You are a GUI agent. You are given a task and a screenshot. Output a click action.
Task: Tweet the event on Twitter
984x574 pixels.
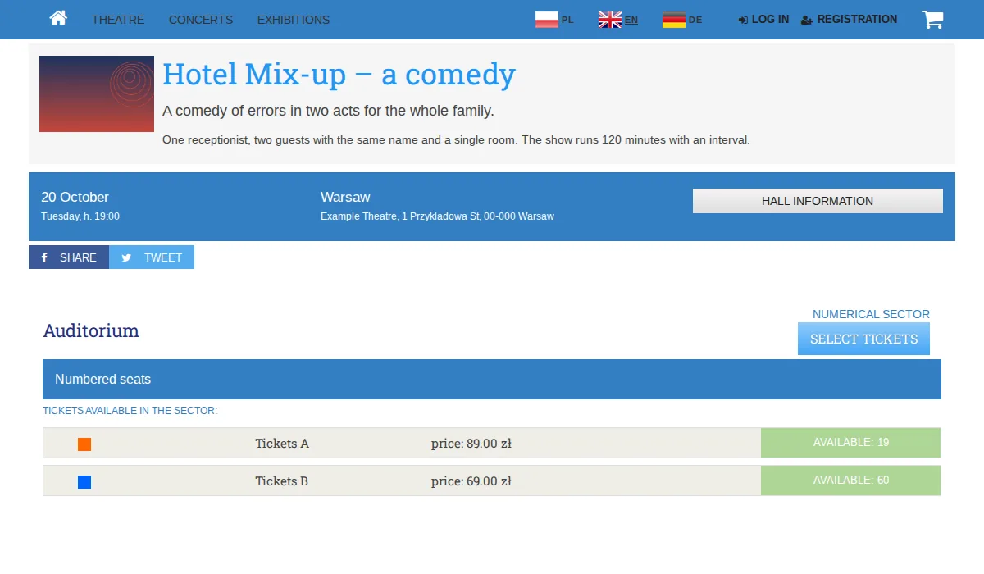point(152,257)
